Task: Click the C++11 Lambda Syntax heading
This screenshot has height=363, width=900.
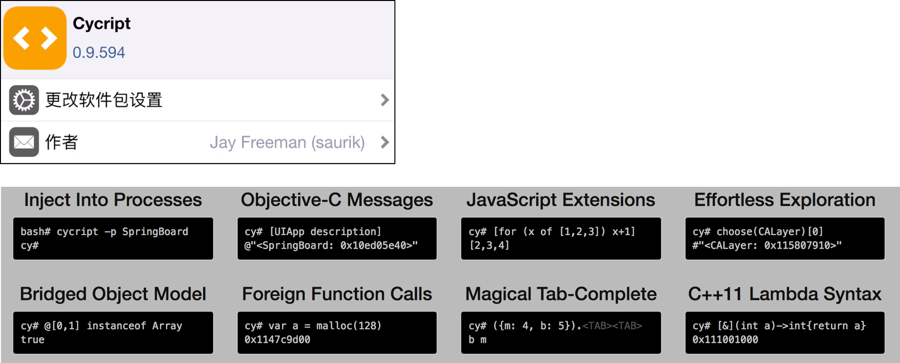Action: pos(785,294)
